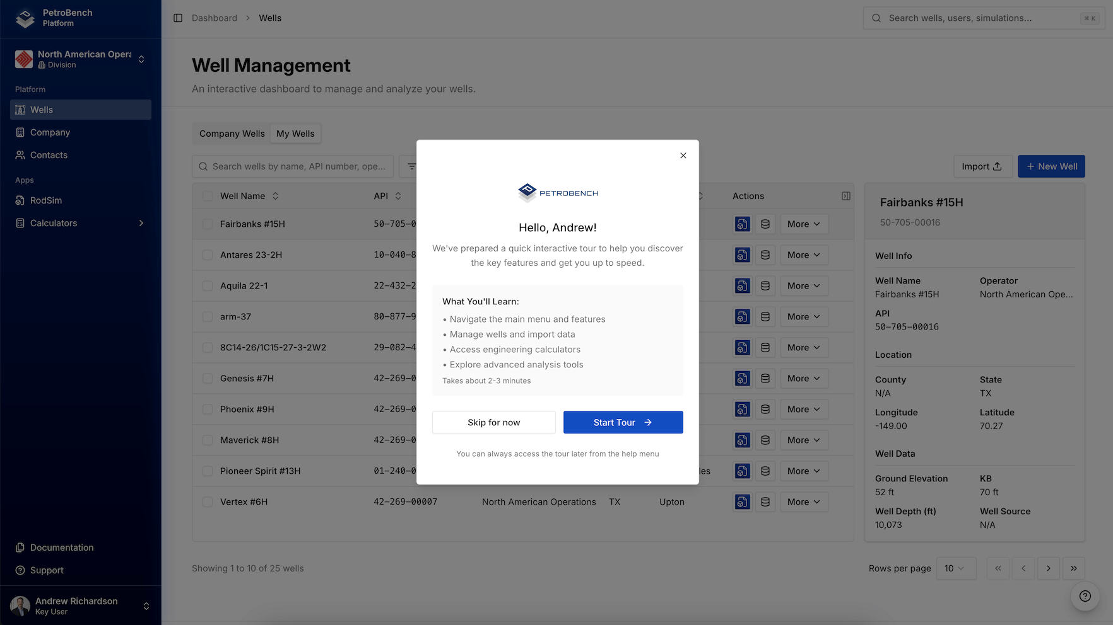
Task: Select all wells via header checkbox
Action: pyautogui.click(x=208, y=195)
